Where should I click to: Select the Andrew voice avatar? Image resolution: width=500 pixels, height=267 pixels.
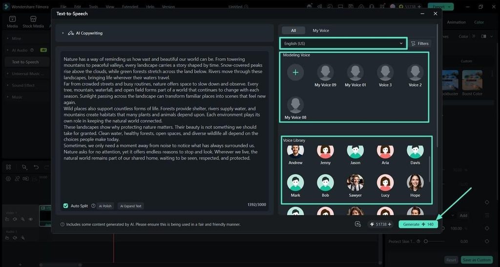(x=295, y=152)
